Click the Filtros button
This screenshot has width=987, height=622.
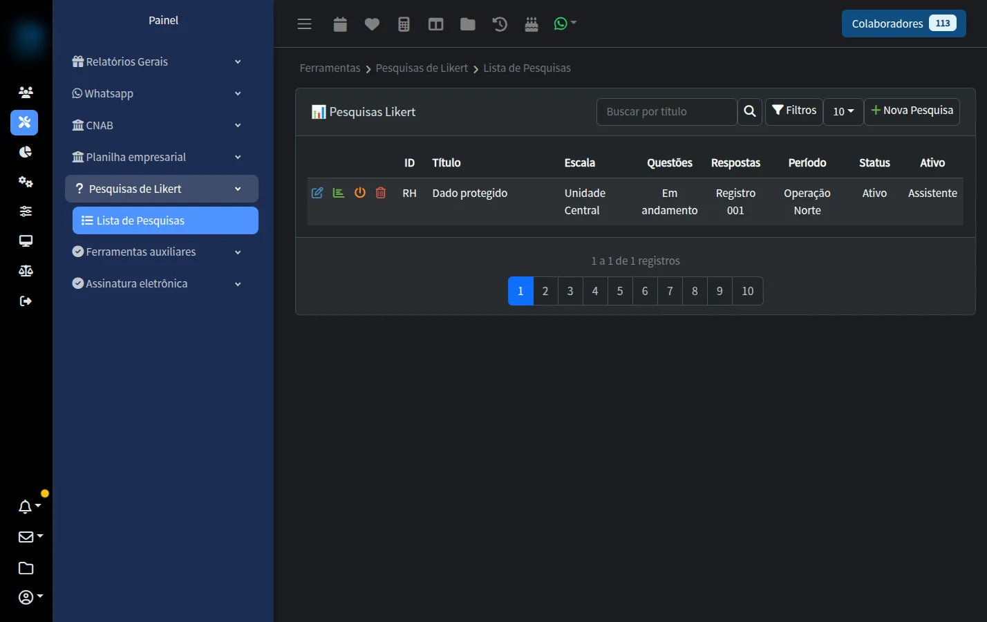(x=794, y=111)
